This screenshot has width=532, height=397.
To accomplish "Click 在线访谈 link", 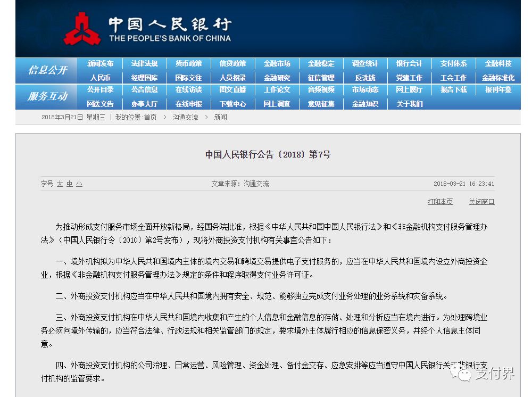I will pos(188,89).
